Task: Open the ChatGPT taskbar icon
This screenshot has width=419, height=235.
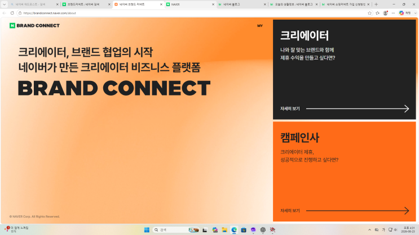Action: point(263,230)
